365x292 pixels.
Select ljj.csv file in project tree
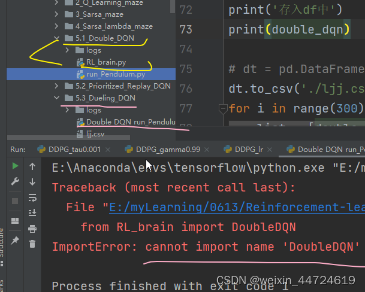coord(95,134)
